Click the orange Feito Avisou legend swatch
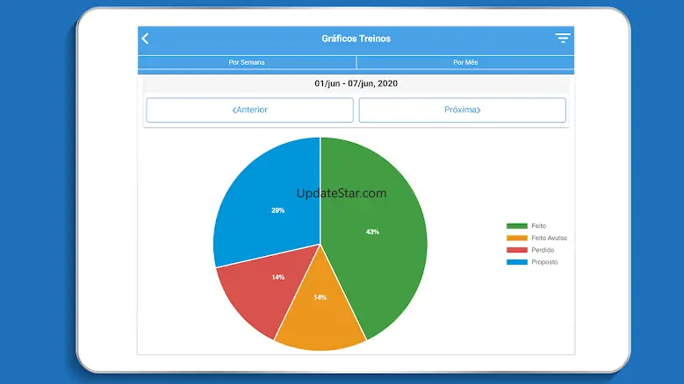Viewport: 684px width, 384px height. [x=516, y=238]
